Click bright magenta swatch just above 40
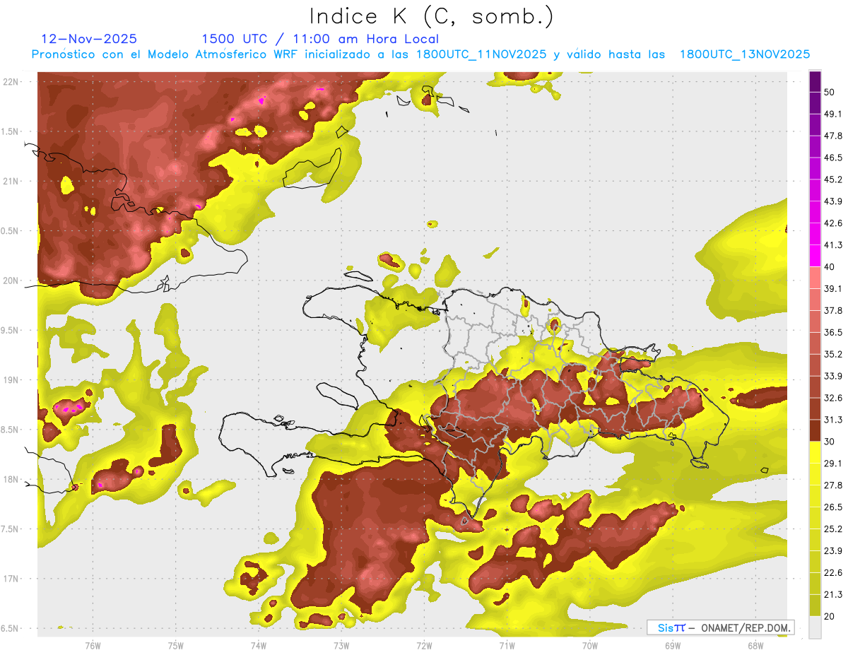The image size is (848, 655). [815, 256]
